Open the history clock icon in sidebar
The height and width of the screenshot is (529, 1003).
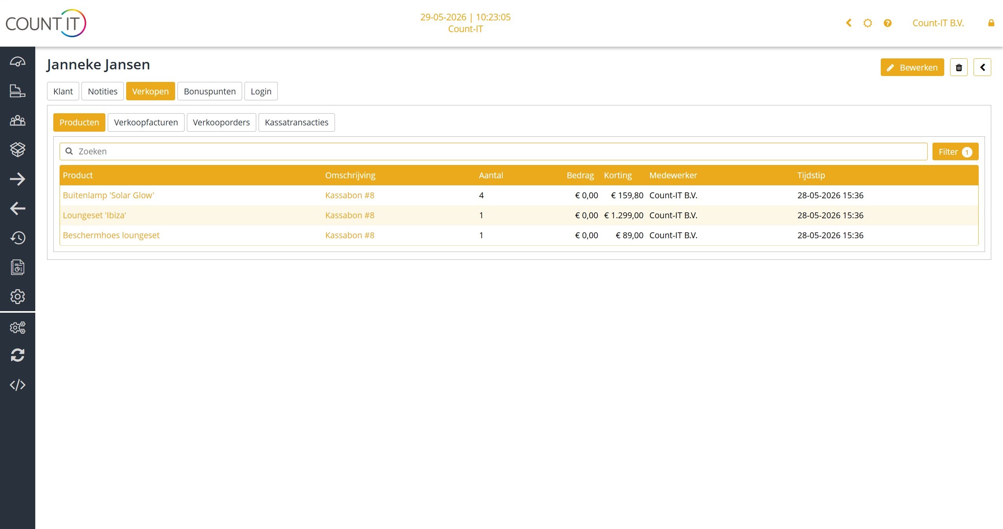(18, 238)
